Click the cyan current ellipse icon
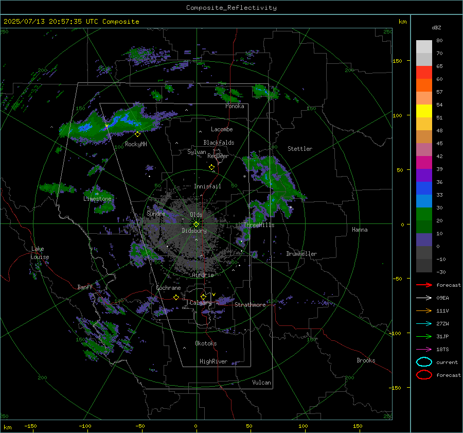Image resolution: width=463 pixels, height=433 pixels. [x=424, y=362]
